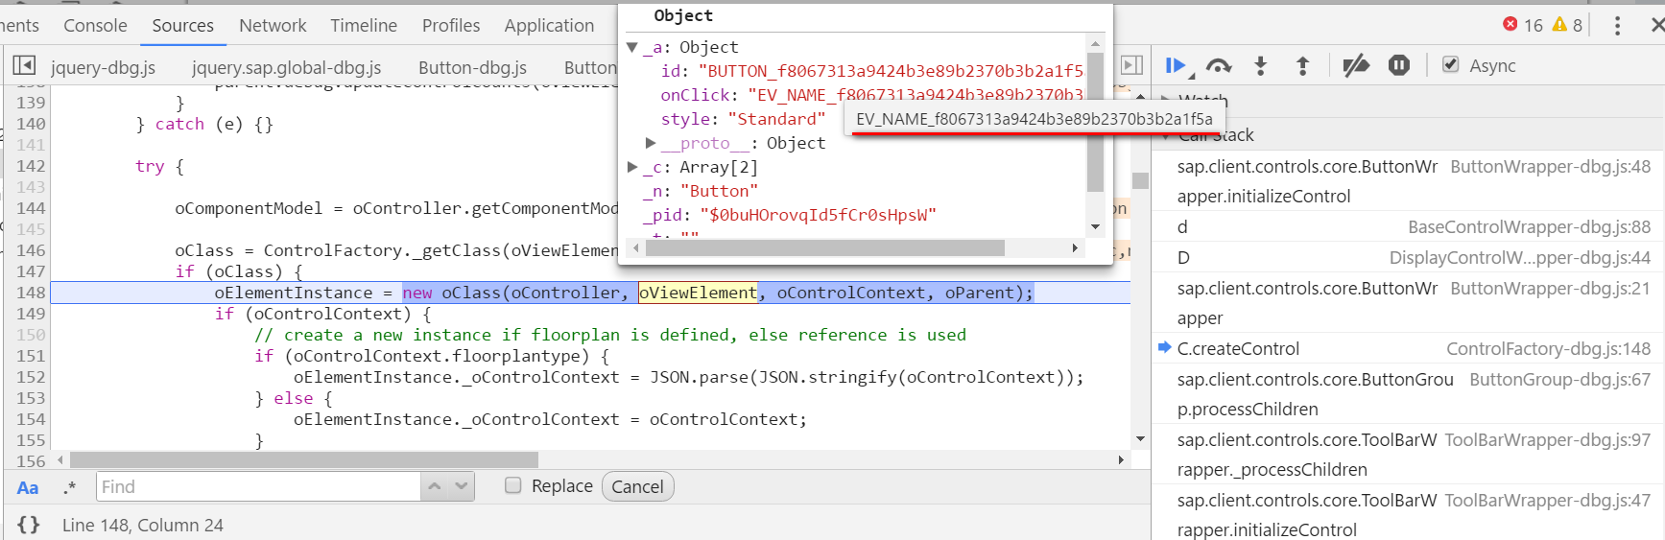Select C.createControl call stack frame
The height and width of the screenshot is (540, 1665).
click(1238, 348)
